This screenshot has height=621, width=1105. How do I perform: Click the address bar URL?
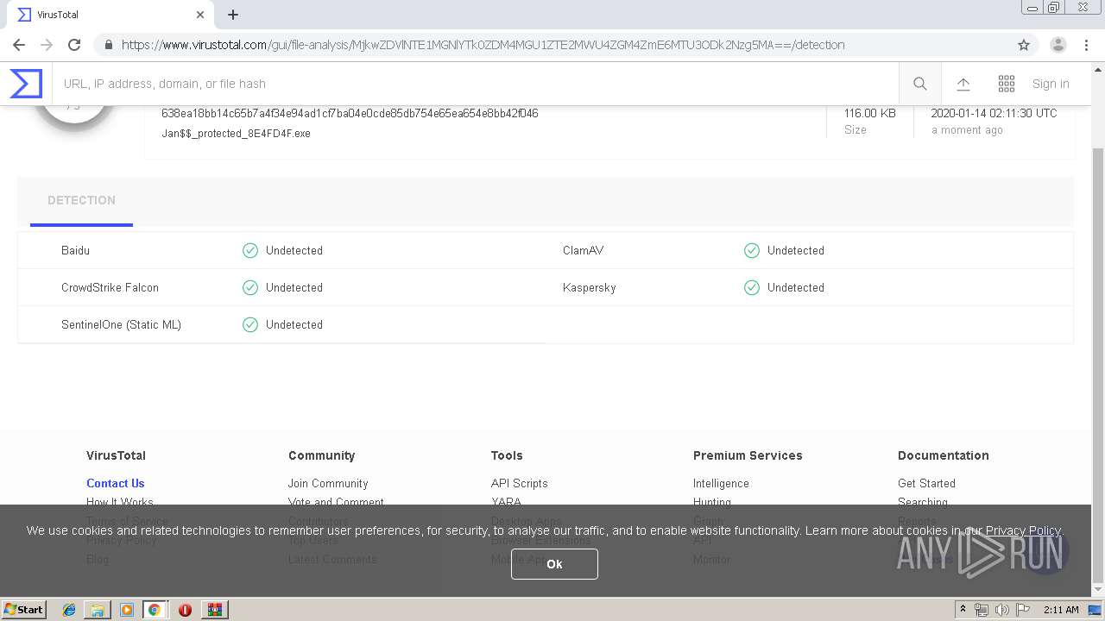(483, 45)
